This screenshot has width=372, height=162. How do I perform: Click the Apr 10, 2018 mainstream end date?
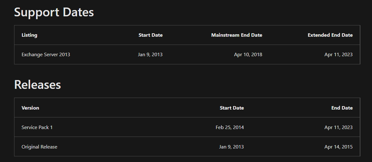248,55
